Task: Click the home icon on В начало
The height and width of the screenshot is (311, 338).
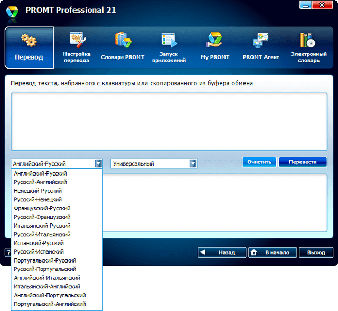Action: (x=253, y=252)
